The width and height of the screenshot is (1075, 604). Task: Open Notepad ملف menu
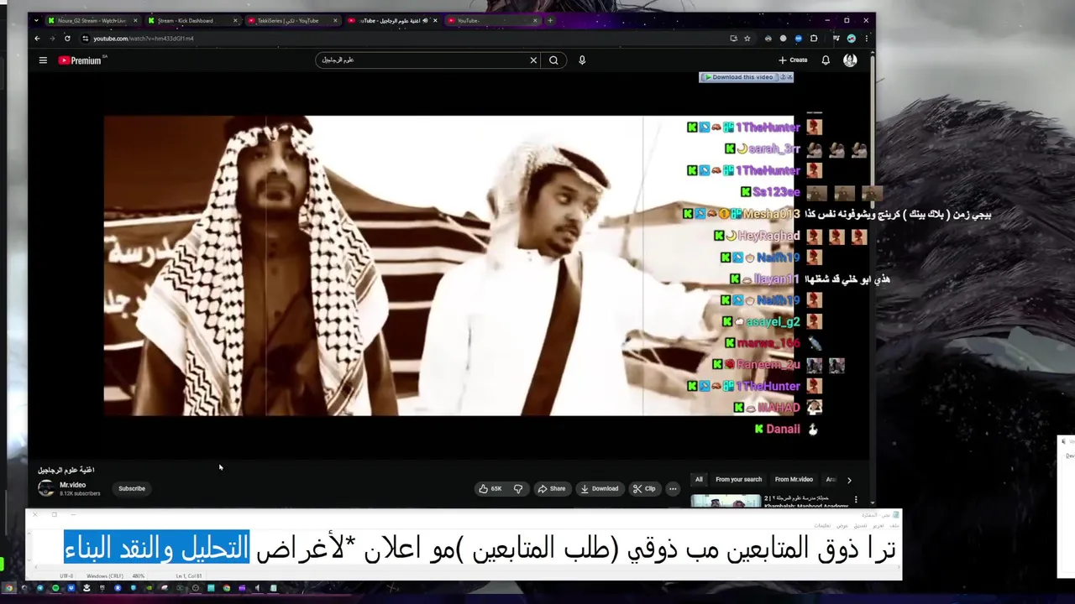click(894, 526)
